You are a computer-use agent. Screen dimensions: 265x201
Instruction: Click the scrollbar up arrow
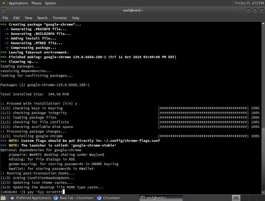click(263, 24)
